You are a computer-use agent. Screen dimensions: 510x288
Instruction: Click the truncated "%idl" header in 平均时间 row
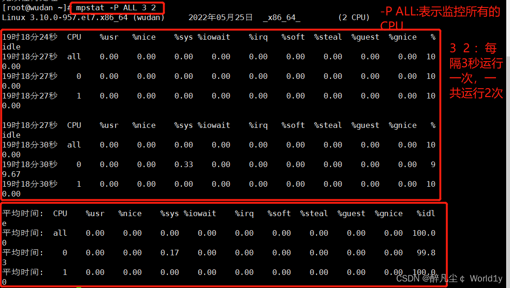[426, 214]
